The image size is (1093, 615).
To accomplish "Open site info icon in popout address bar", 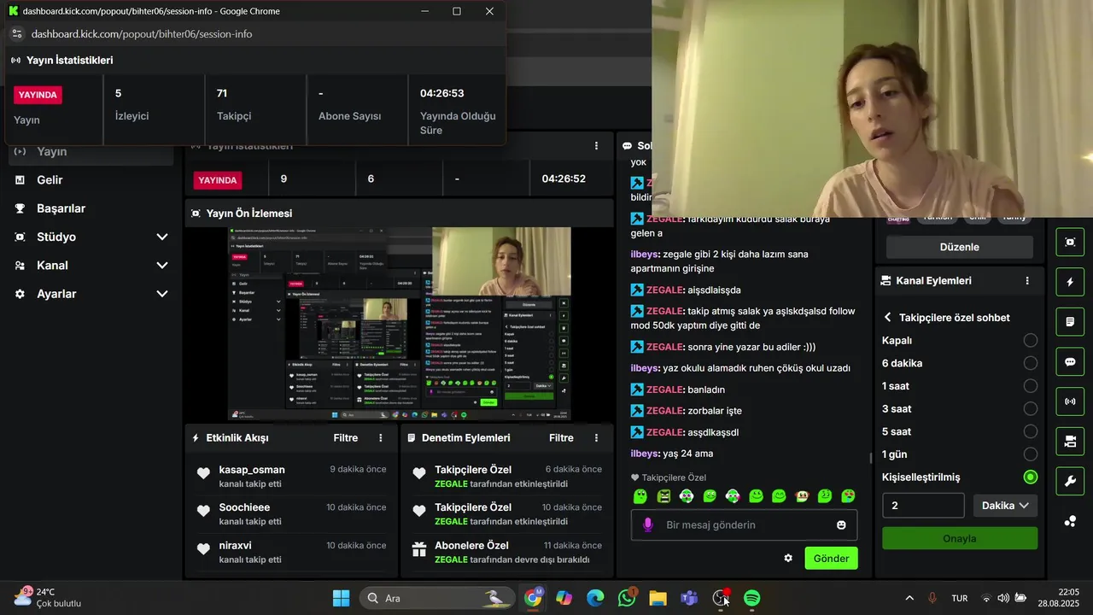I will coord(16,34).
